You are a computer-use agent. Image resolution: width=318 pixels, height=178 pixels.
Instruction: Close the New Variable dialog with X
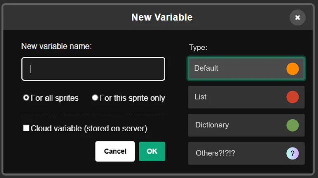pos(297,18)
